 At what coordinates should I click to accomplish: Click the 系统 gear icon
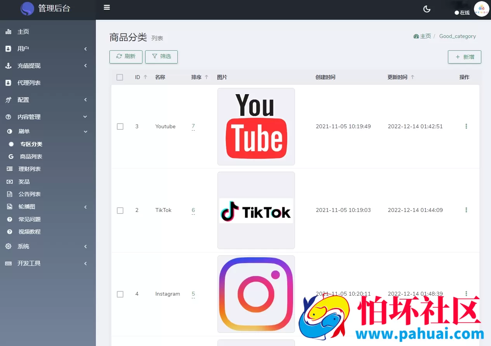pyautogui.click(x=8, y=246)
